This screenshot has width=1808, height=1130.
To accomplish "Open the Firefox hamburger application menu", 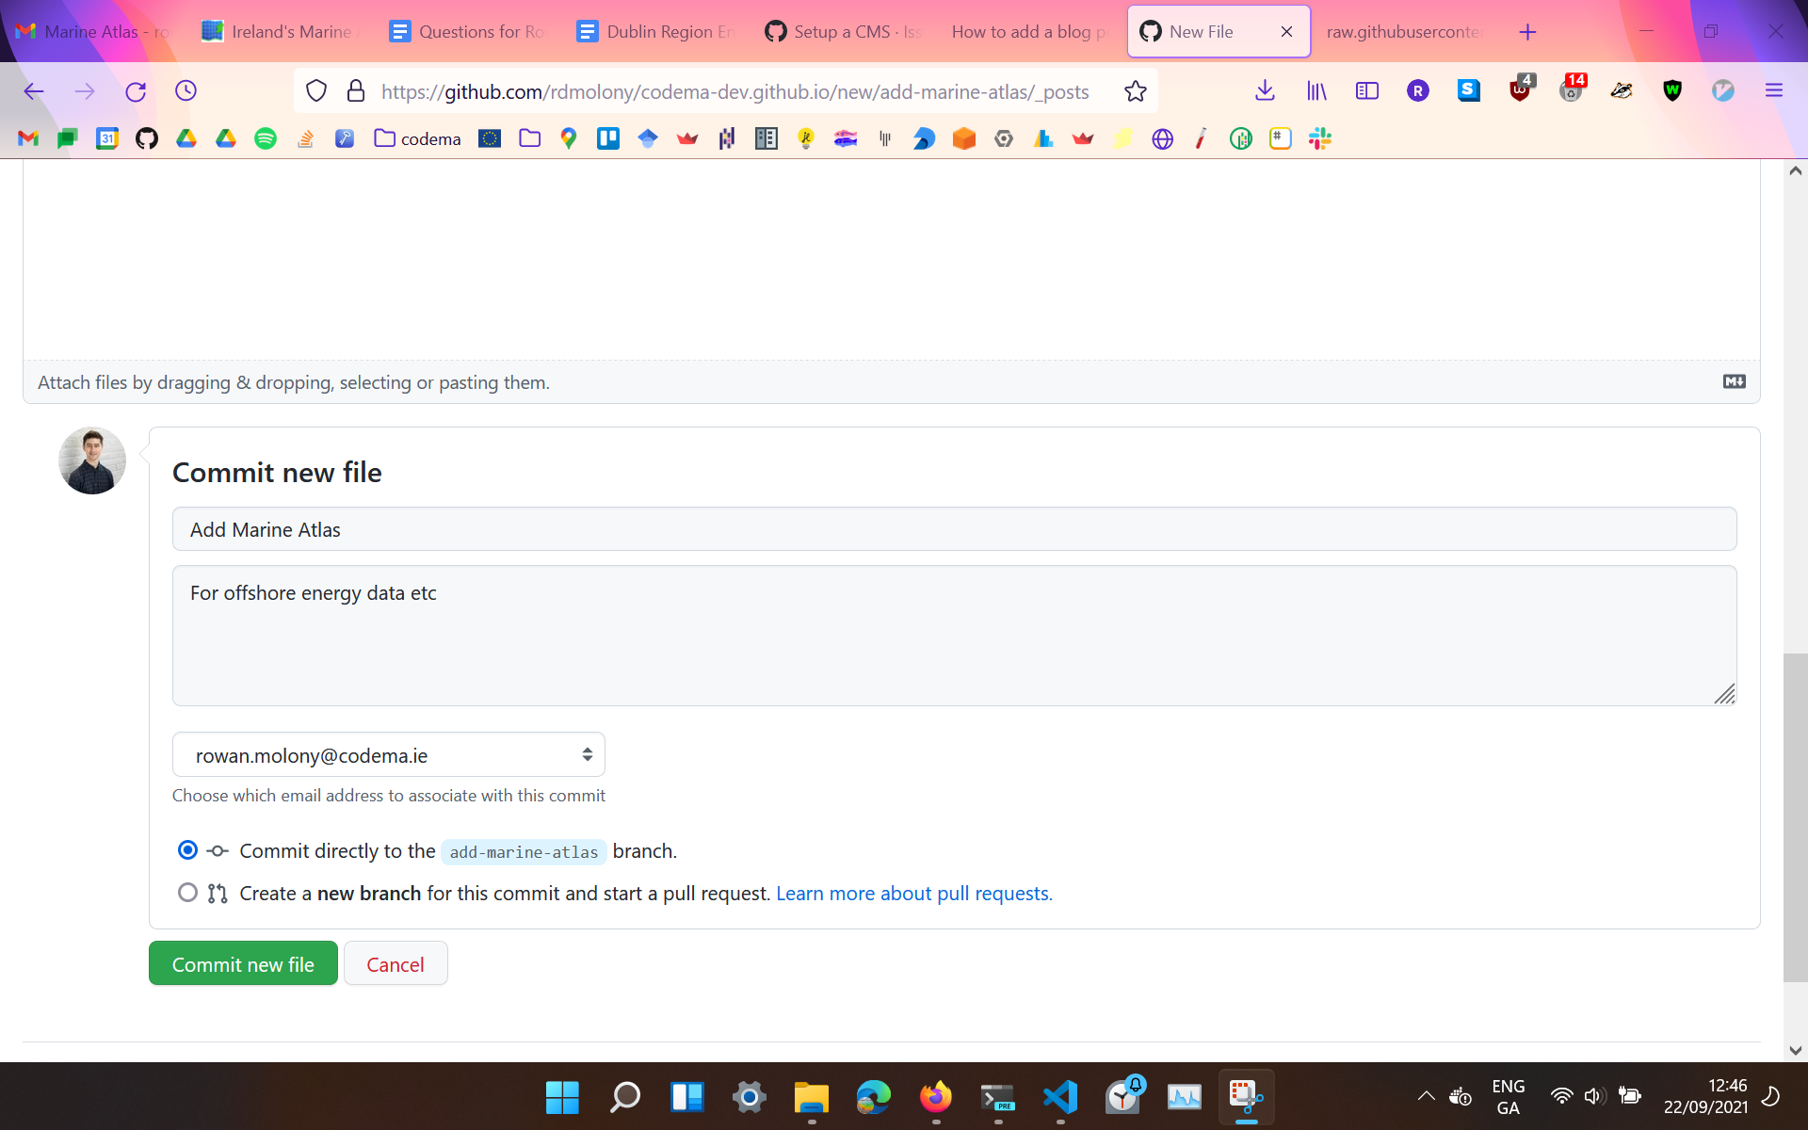I will coord(1773,90).
